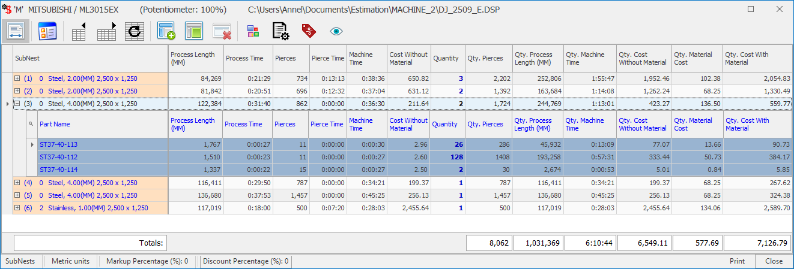Open the colored squares icon
Screen dimensions: 794x269
coord(253,31)
